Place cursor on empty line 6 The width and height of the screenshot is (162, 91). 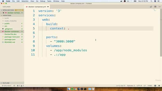(96, 33)
